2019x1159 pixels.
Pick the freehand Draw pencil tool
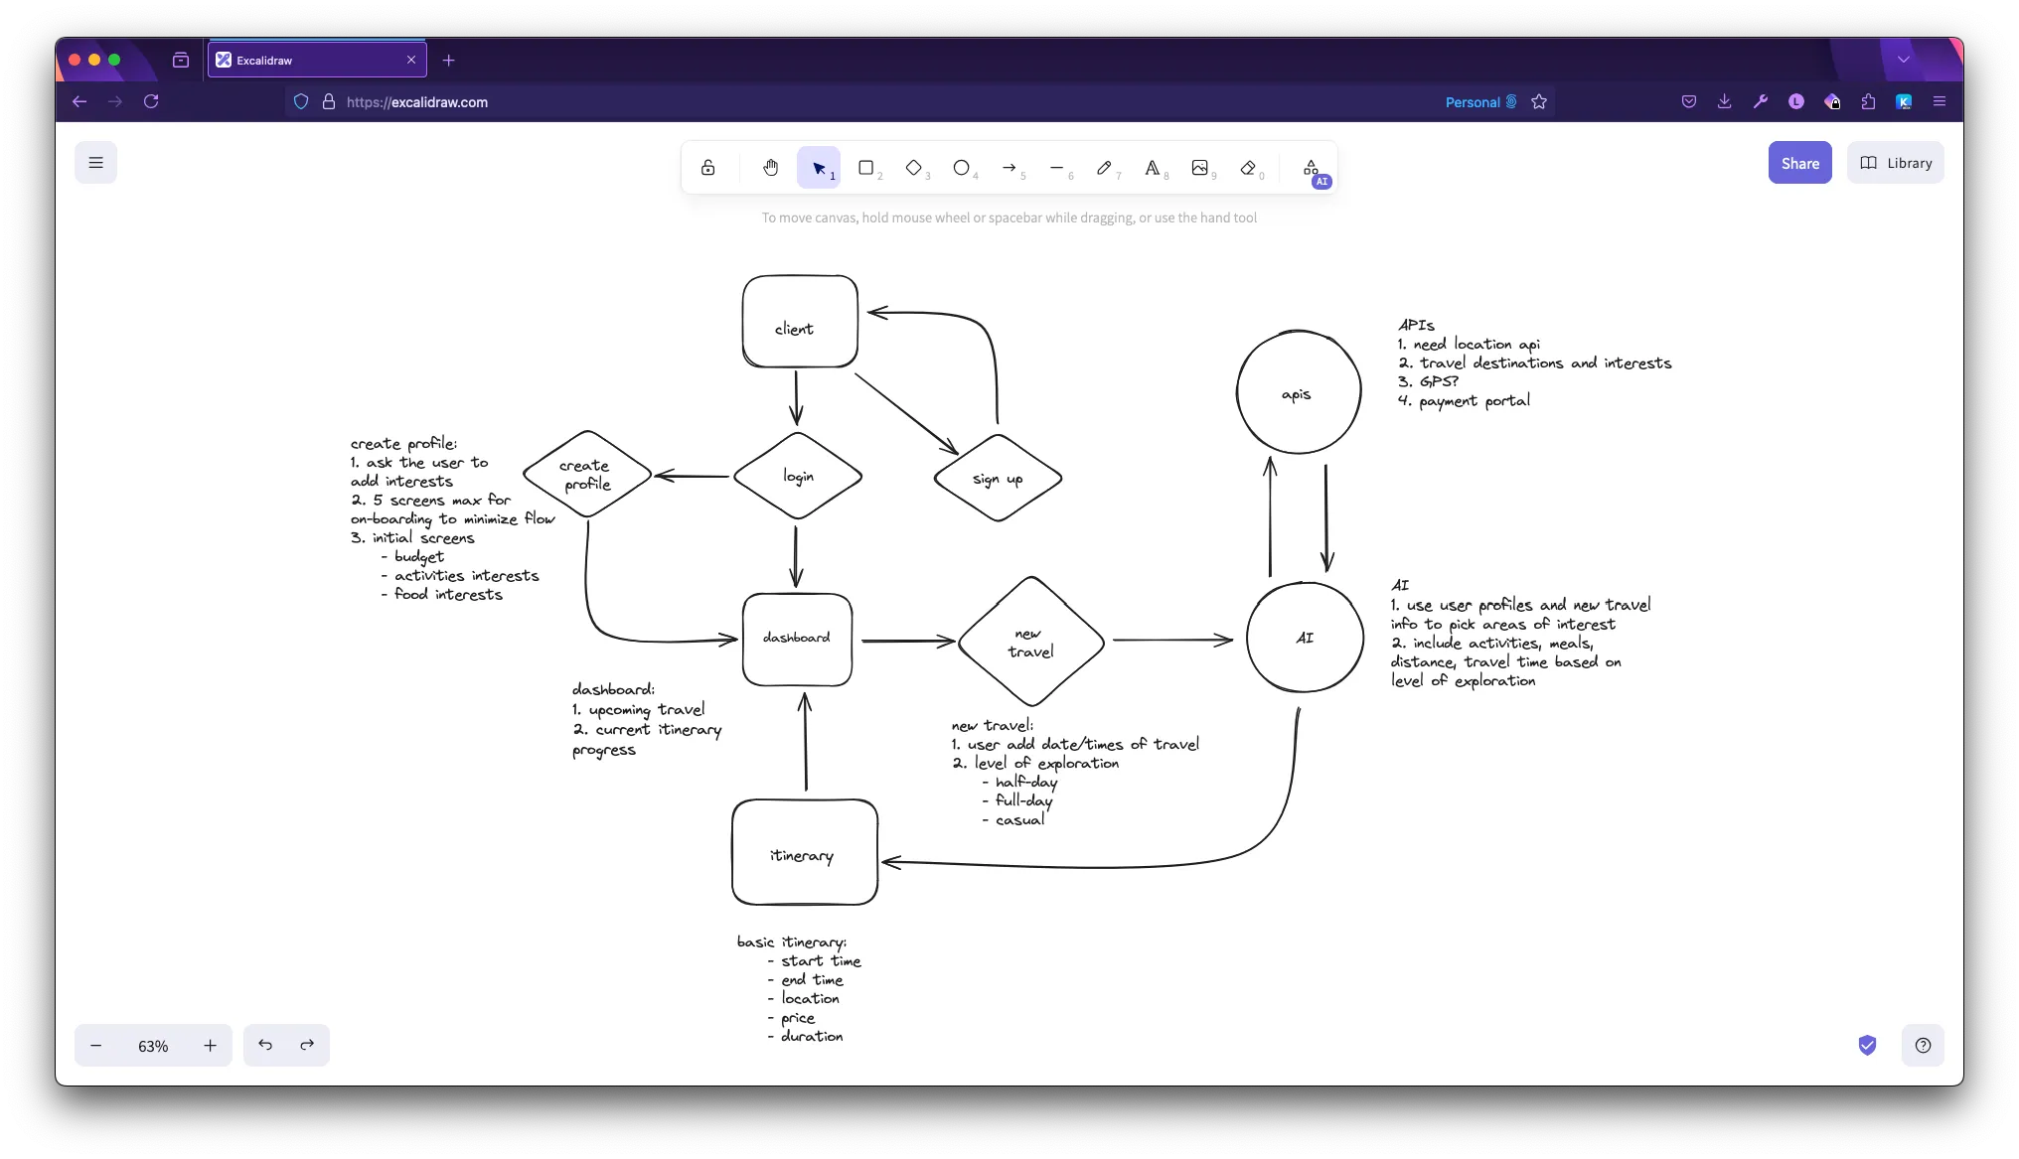(x=1105, y=167)
